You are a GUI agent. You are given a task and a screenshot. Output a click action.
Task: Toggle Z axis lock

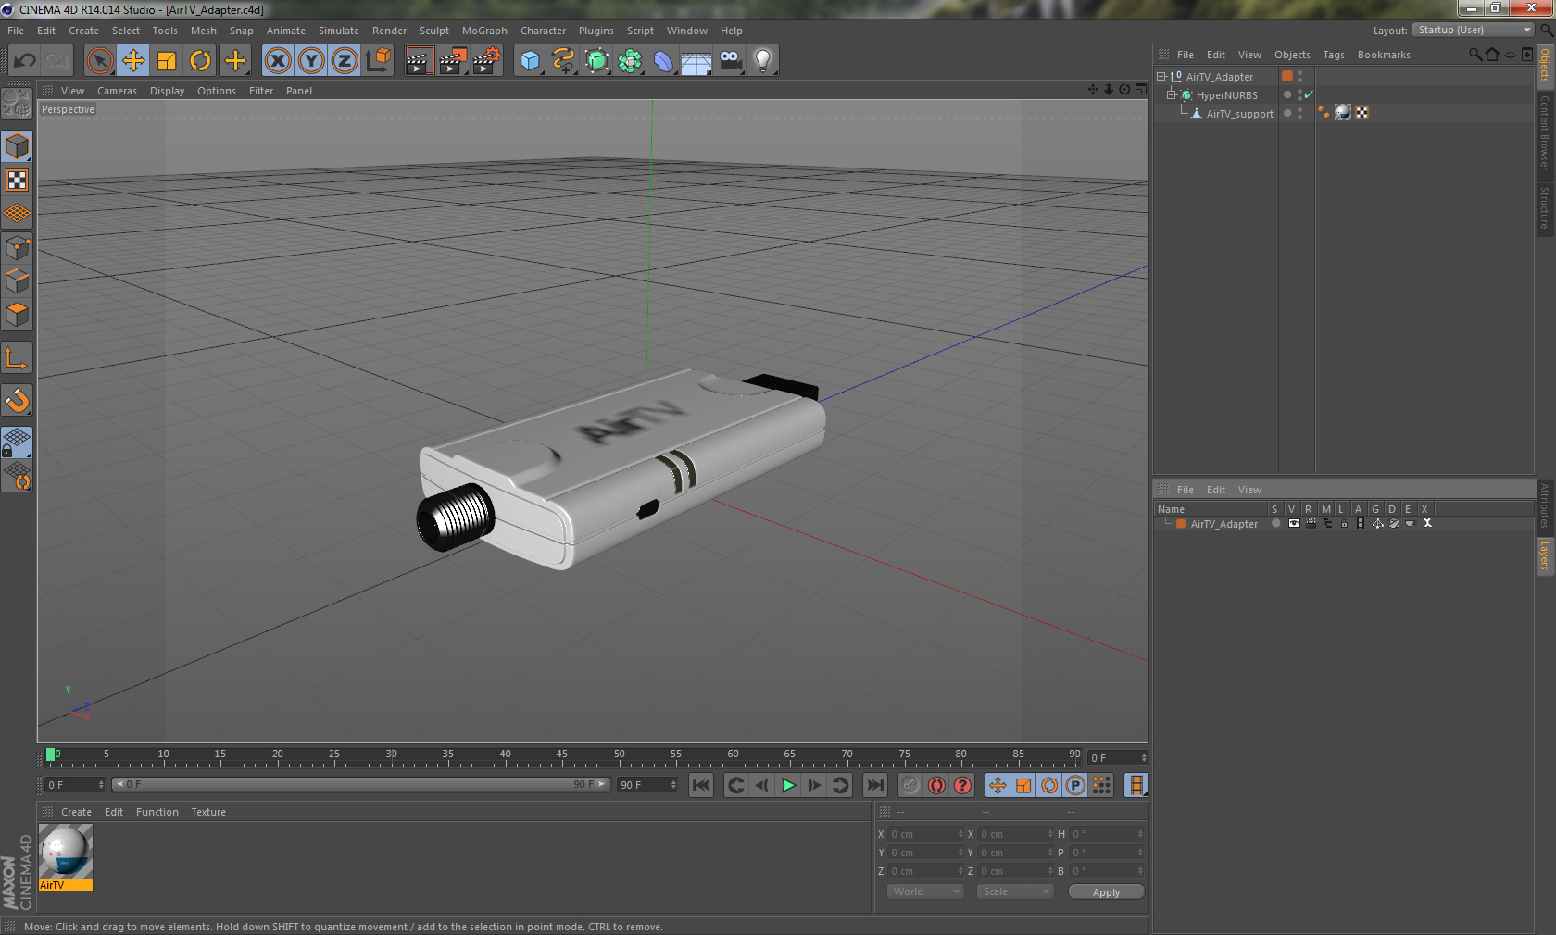[345, 61]
